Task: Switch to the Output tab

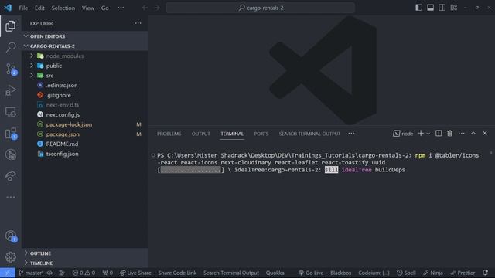Action: 201,134
